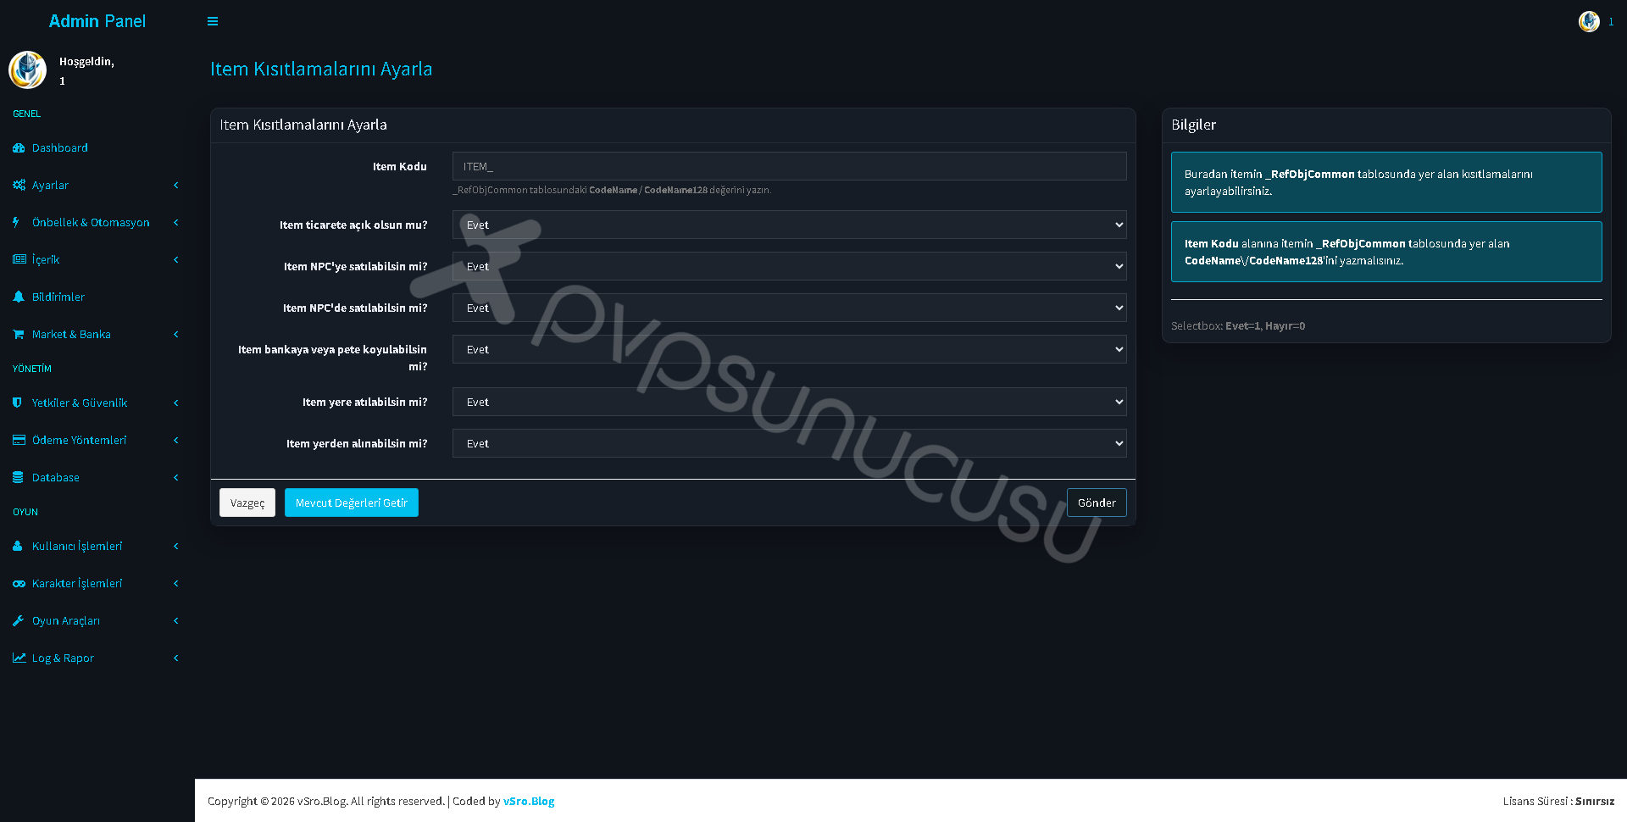This screenshot has height=822, width=1627.
Task: Click the Mevcut Değerleri Getir button
Action: click(352, 503)
